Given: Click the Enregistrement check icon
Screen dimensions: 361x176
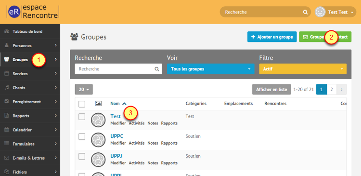Looking at the screenshot, I should 6,102.
